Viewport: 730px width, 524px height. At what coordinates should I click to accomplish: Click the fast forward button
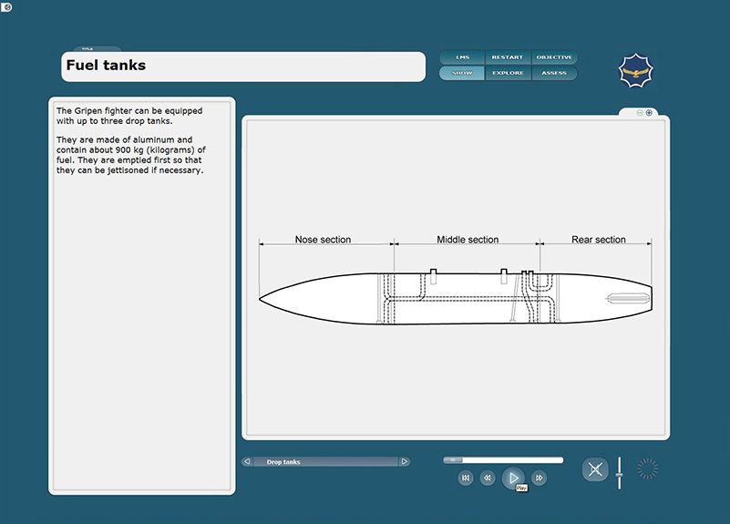click(x=540, y=478)
